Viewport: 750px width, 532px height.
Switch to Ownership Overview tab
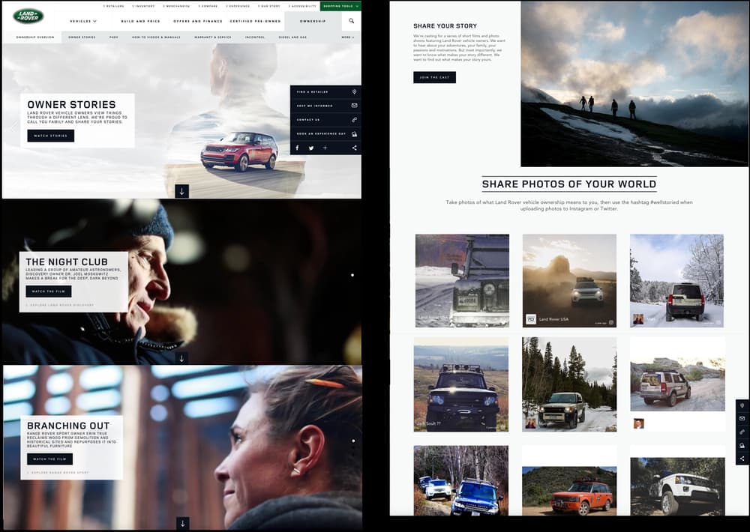pos(35,37)
